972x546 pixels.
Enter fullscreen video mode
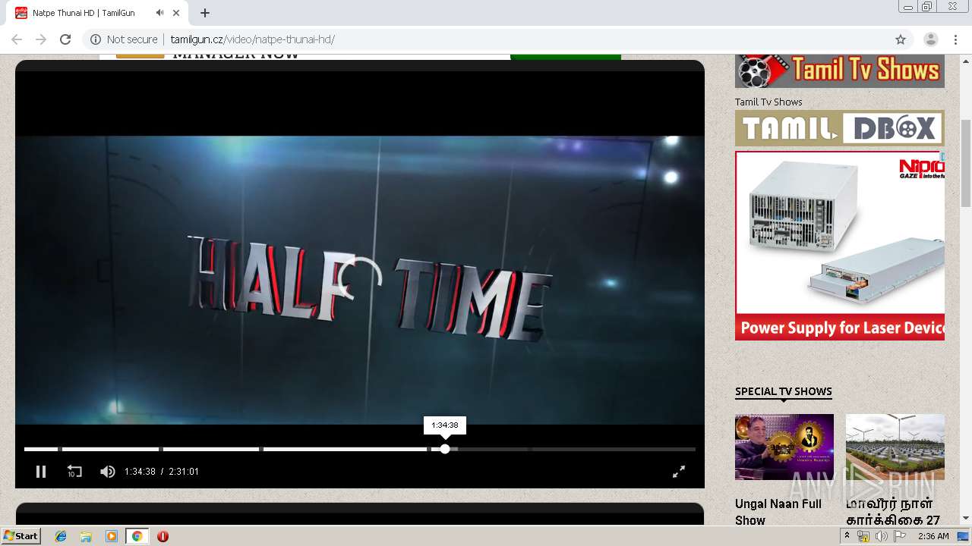(679, 472)
